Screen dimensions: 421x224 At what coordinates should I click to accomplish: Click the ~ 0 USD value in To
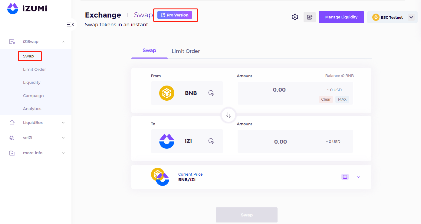[333, 142]
